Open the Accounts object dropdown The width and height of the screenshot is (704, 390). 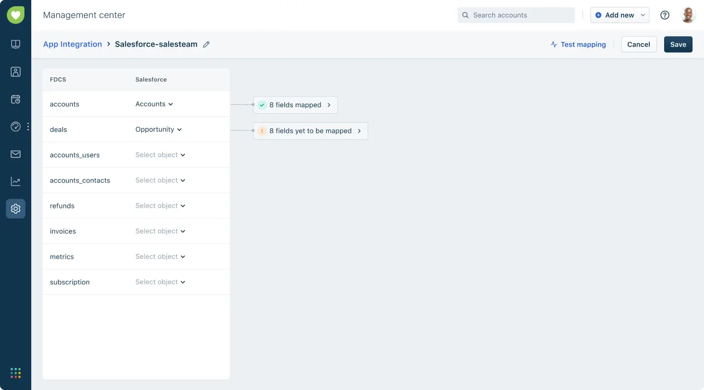pyautogui.click(x=154, y=104)
